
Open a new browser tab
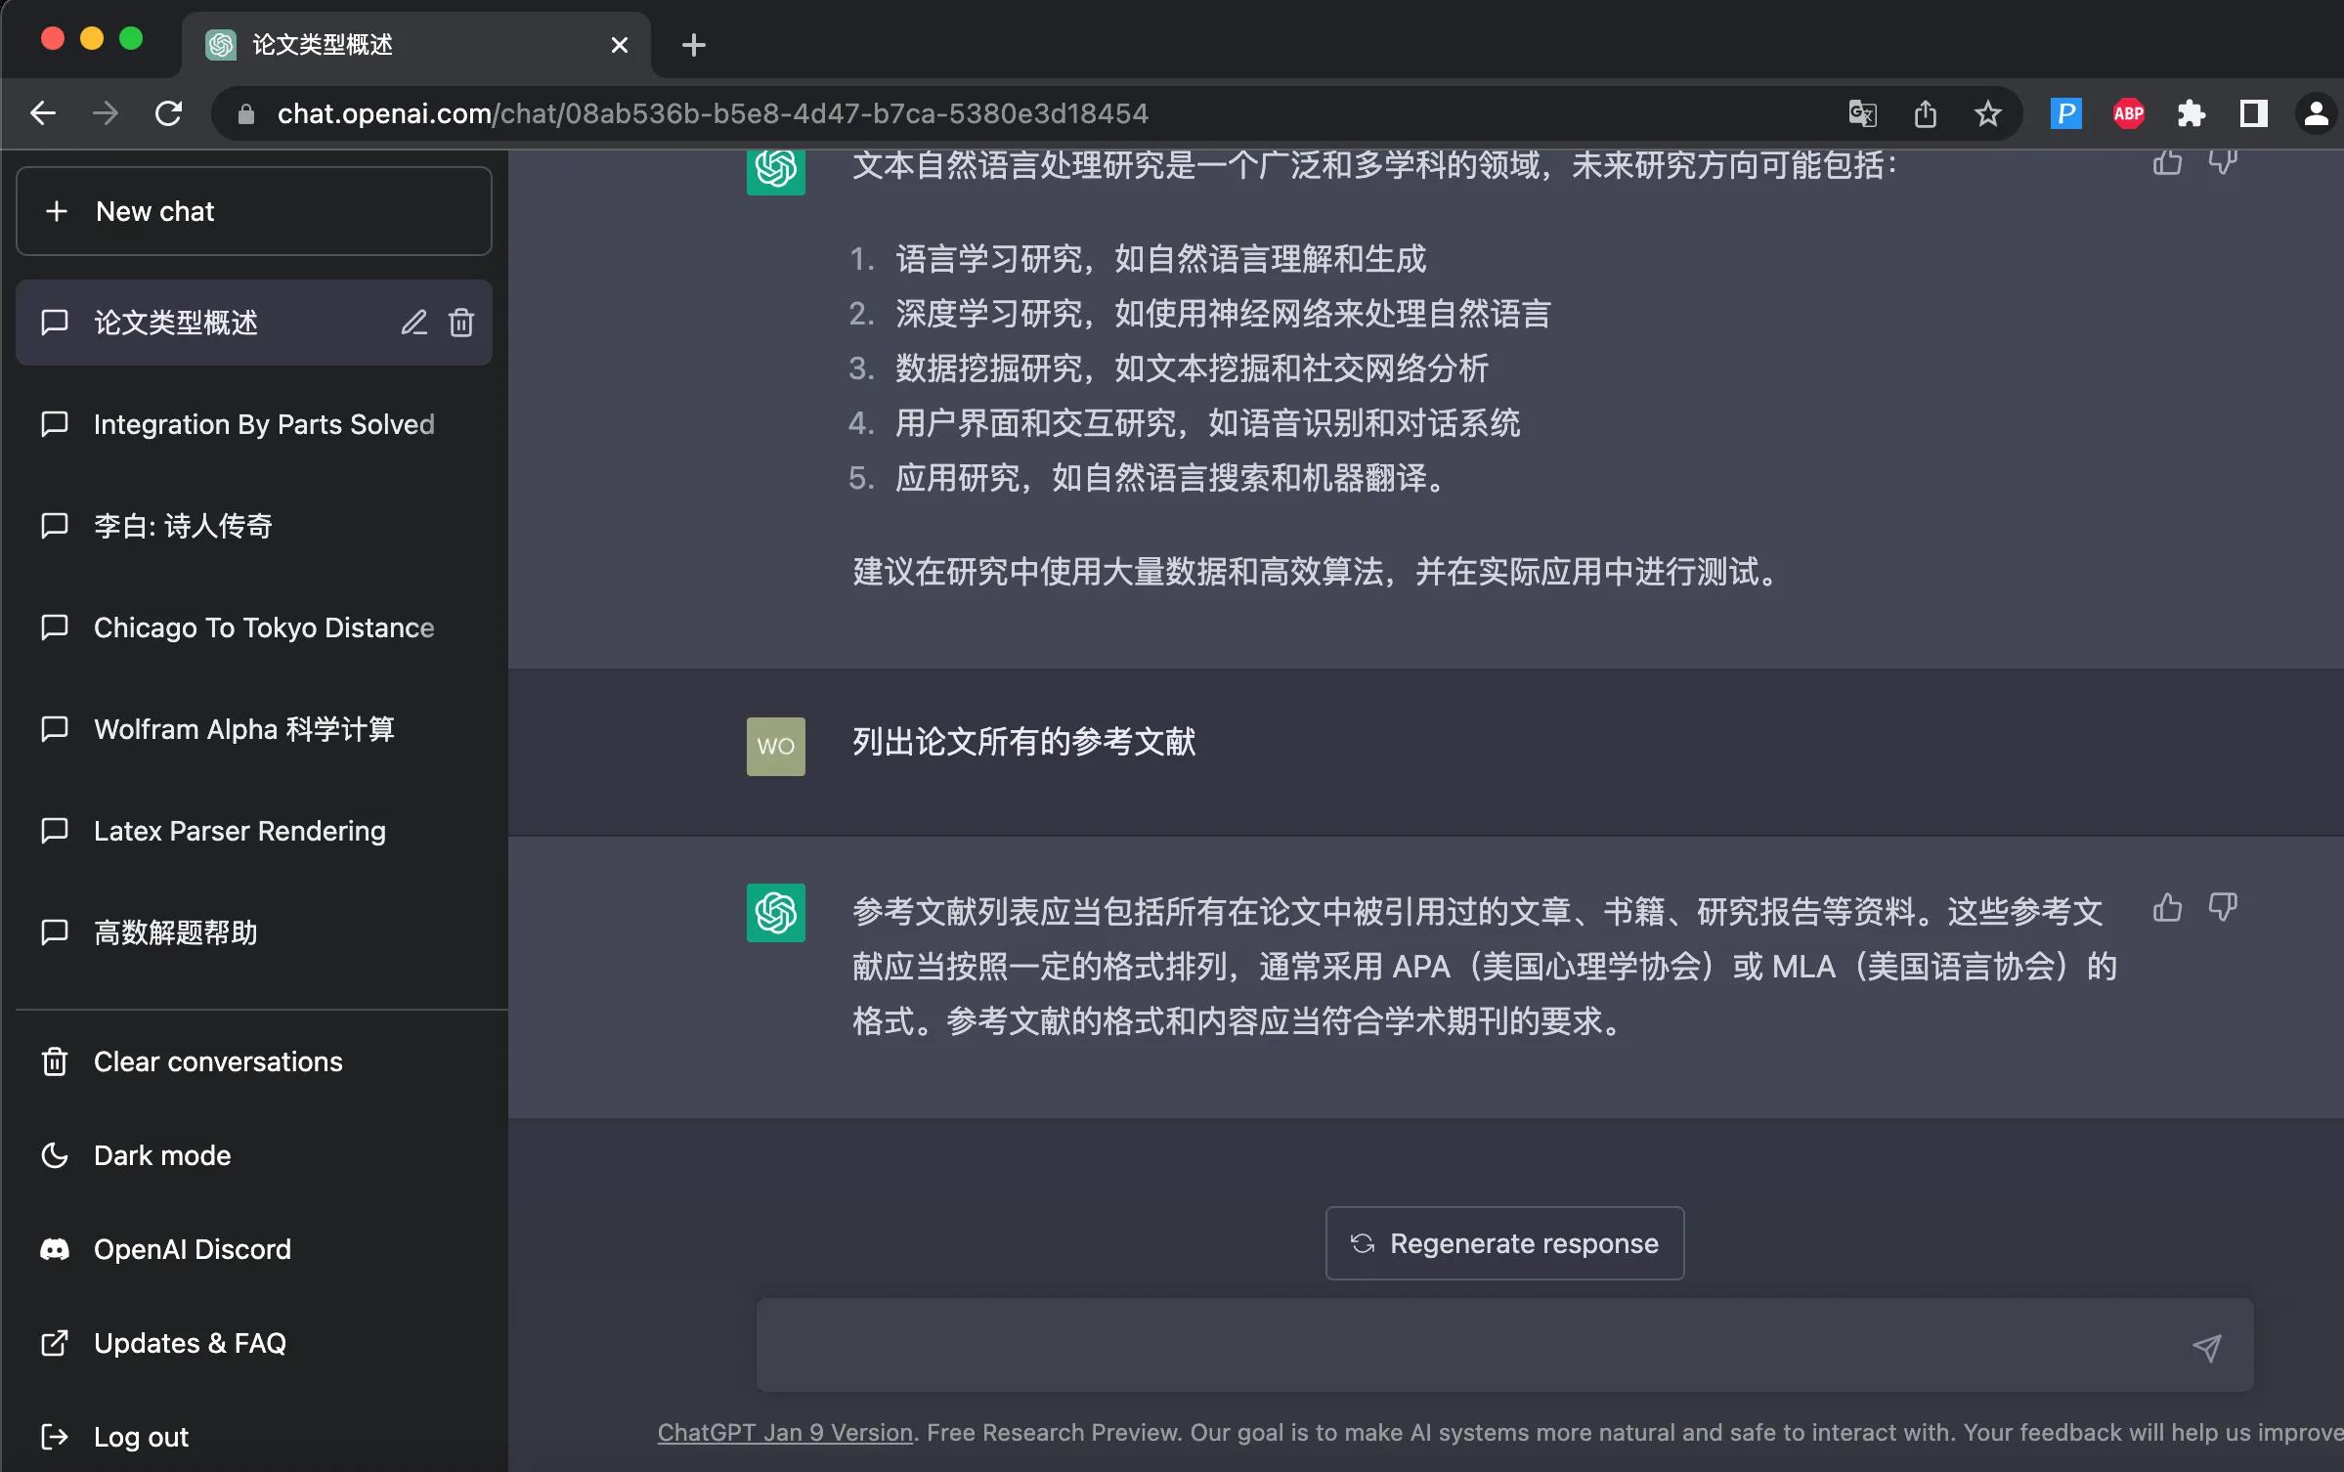pos(693,44)
